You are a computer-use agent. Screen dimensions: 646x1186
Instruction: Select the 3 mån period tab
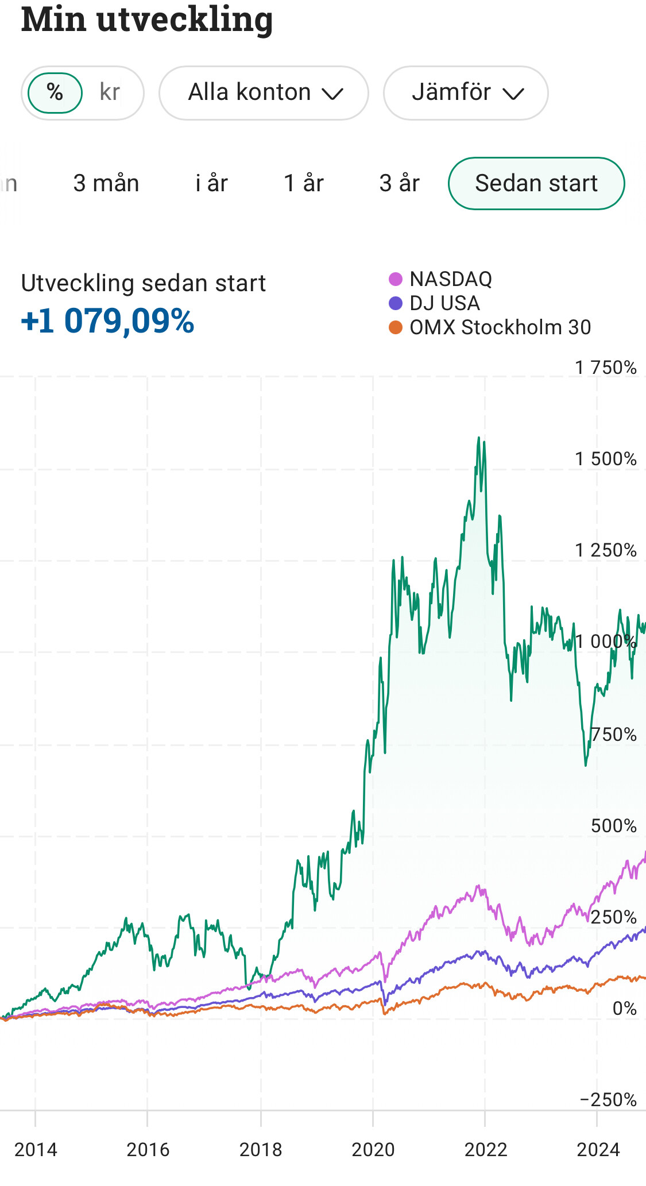(106, 183)
